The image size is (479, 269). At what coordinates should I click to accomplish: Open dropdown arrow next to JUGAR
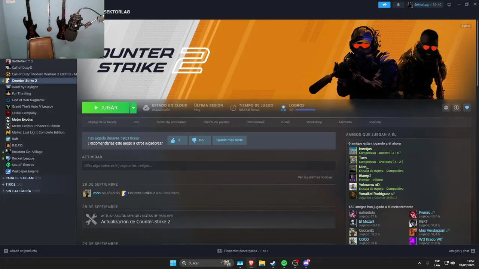(x=134, y=108)
